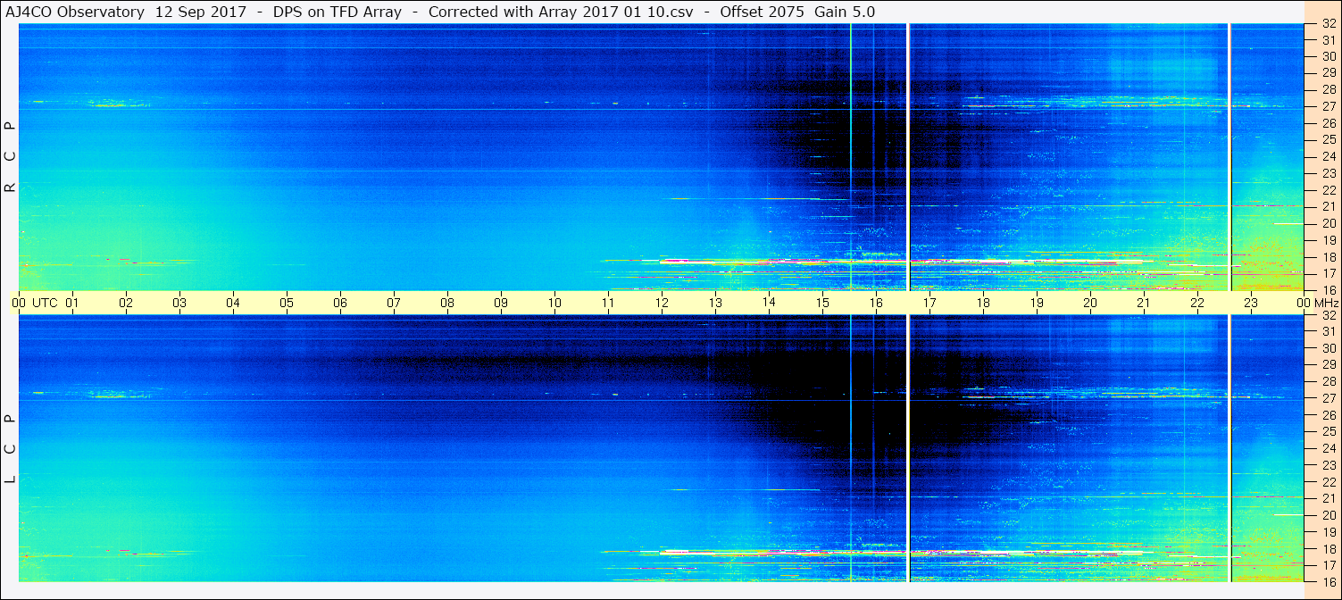Click the 28 MHz label of the RCP panel

pyautogui.click(x=1329, y=89)
